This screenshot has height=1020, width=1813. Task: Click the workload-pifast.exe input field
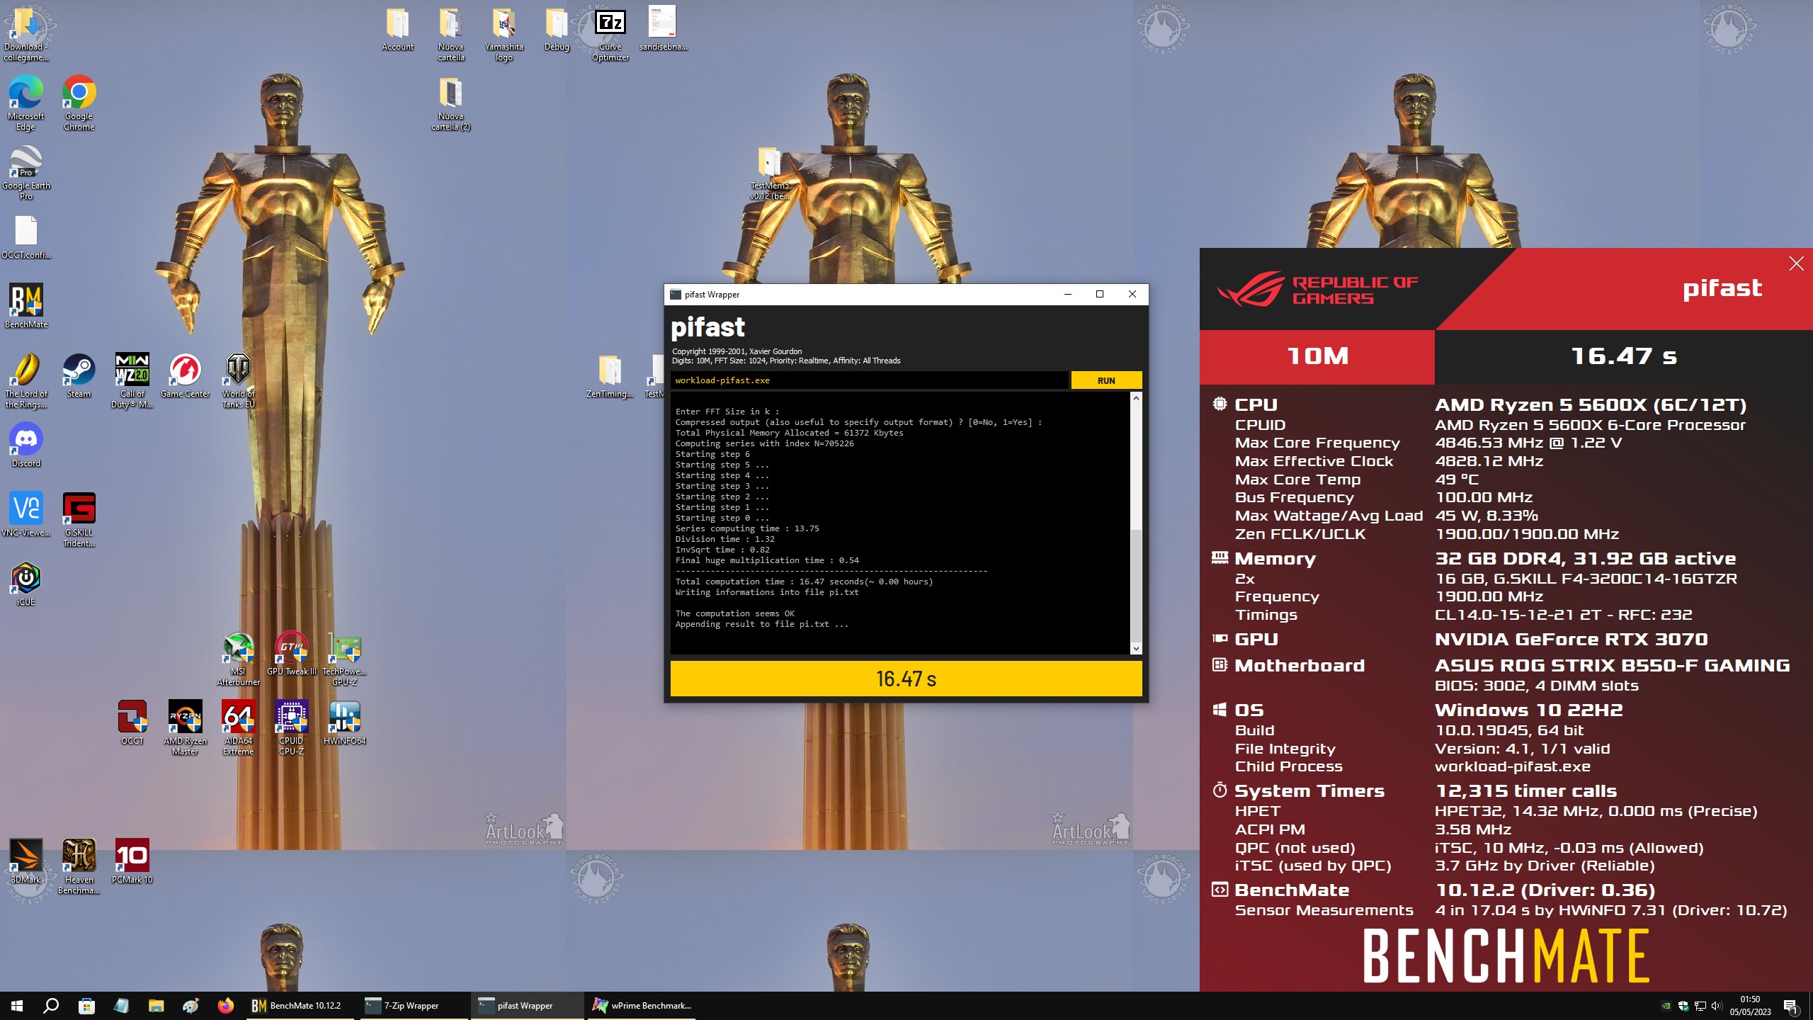870,380
